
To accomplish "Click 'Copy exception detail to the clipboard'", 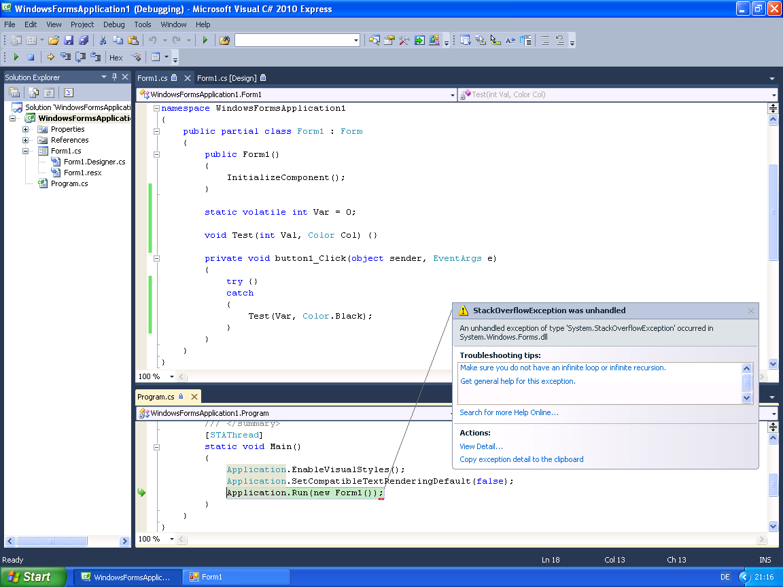I will [x=521, y=459].
